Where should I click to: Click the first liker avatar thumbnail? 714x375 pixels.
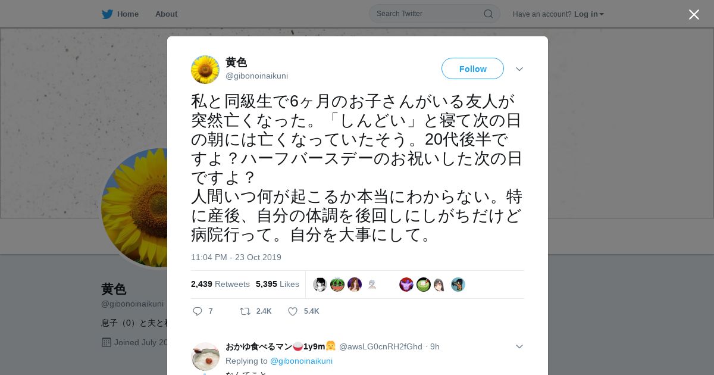click(320, 285)
